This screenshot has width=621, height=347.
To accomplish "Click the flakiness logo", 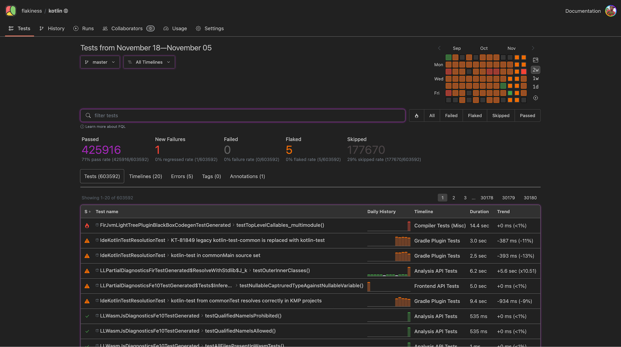I will pos(11,10).
